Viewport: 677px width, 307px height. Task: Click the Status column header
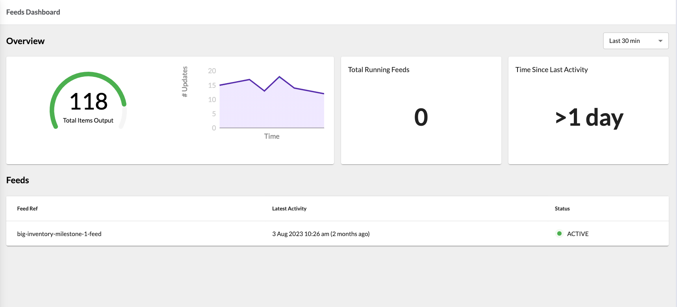(x=562, y=208)
